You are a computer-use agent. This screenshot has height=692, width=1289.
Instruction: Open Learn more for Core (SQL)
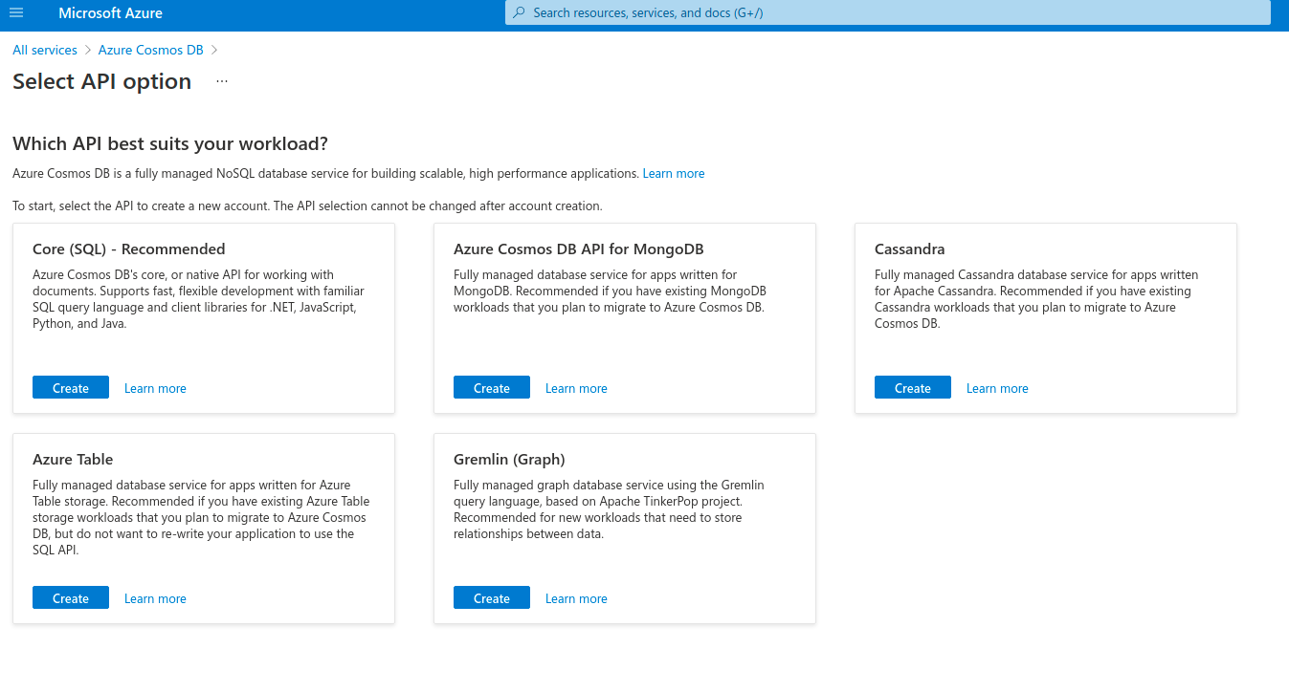155,388
